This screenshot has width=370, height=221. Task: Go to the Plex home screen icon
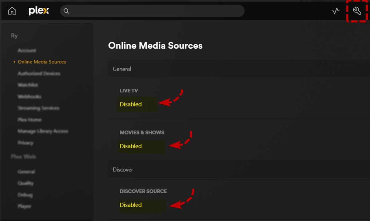coord(12,11)
